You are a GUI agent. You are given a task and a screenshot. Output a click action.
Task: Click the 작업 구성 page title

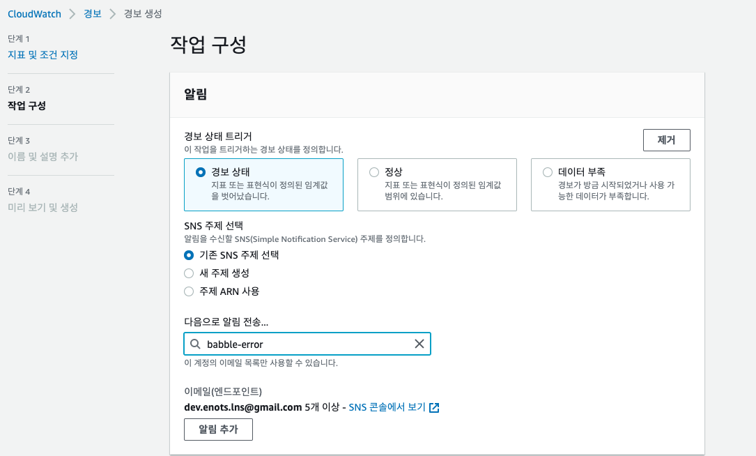pos(208,45)
